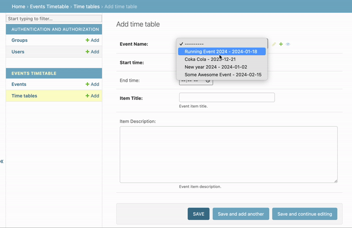Collapse the sidebar with the double chevron
Screen dimensions: 352x228
(x=2, y=161)
